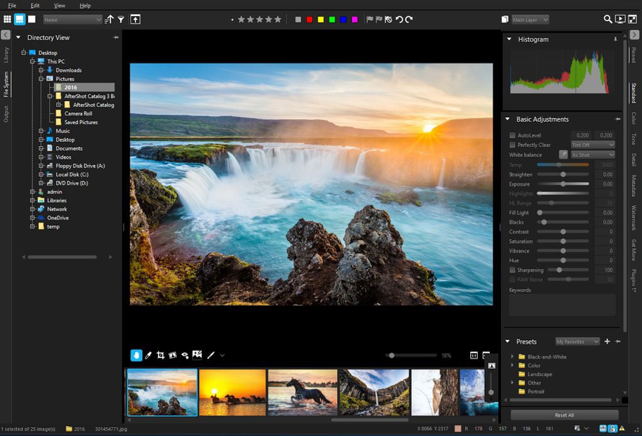Viewport: 642px width, 436px height.
Task: Switch to the Output side tab
Action: pos(6,114)
